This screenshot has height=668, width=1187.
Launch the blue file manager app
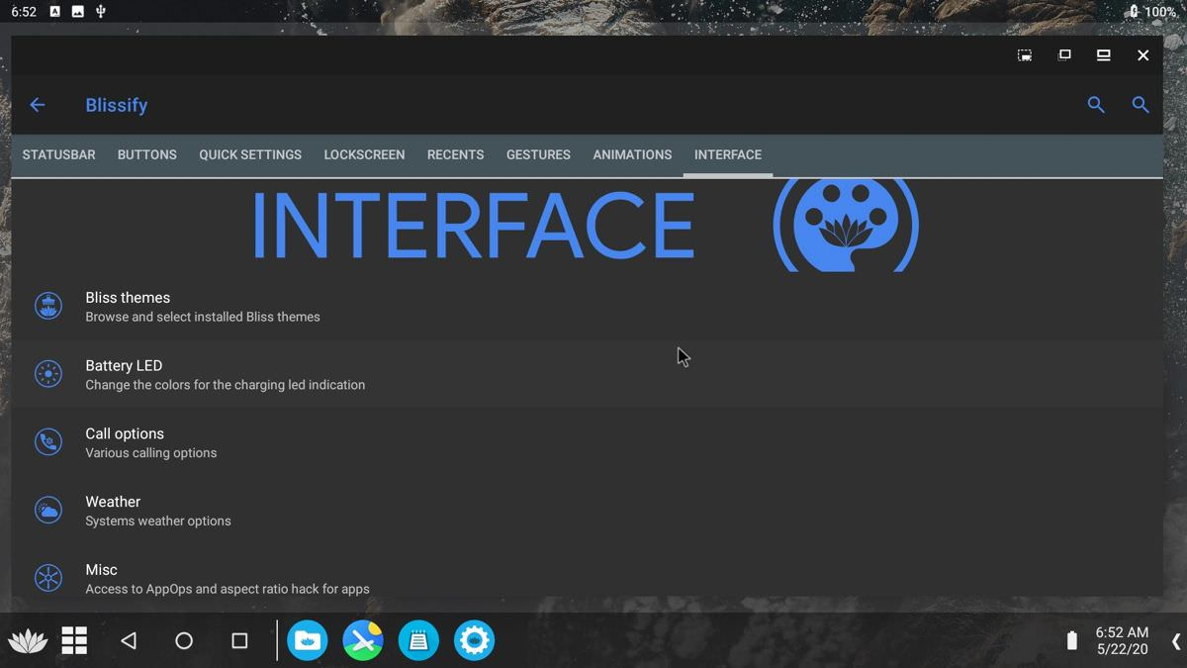307,641
